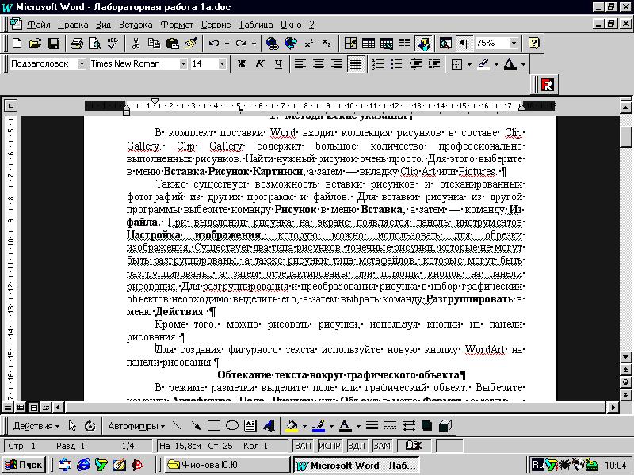Select the Rectangle drawing tool

click(x=213, y=426)
